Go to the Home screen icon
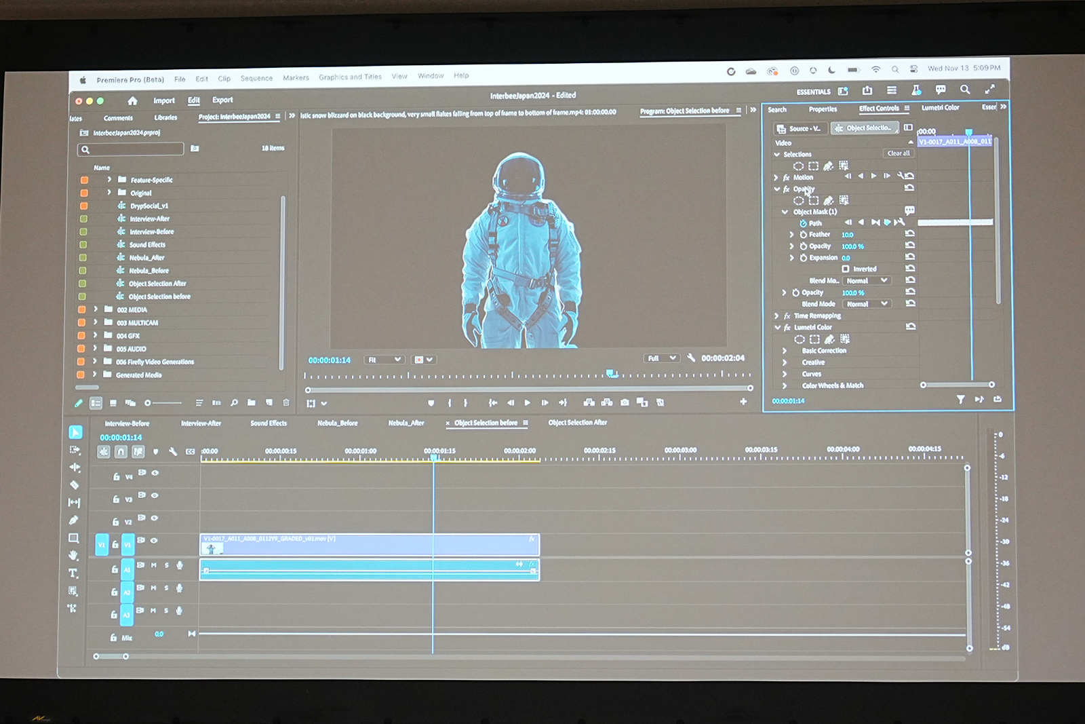The width and height of the screenshot is (1085, 724). tap(132, 101)
